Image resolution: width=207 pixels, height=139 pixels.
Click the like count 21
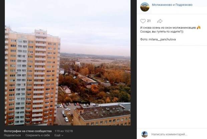(x=149, y=21)
